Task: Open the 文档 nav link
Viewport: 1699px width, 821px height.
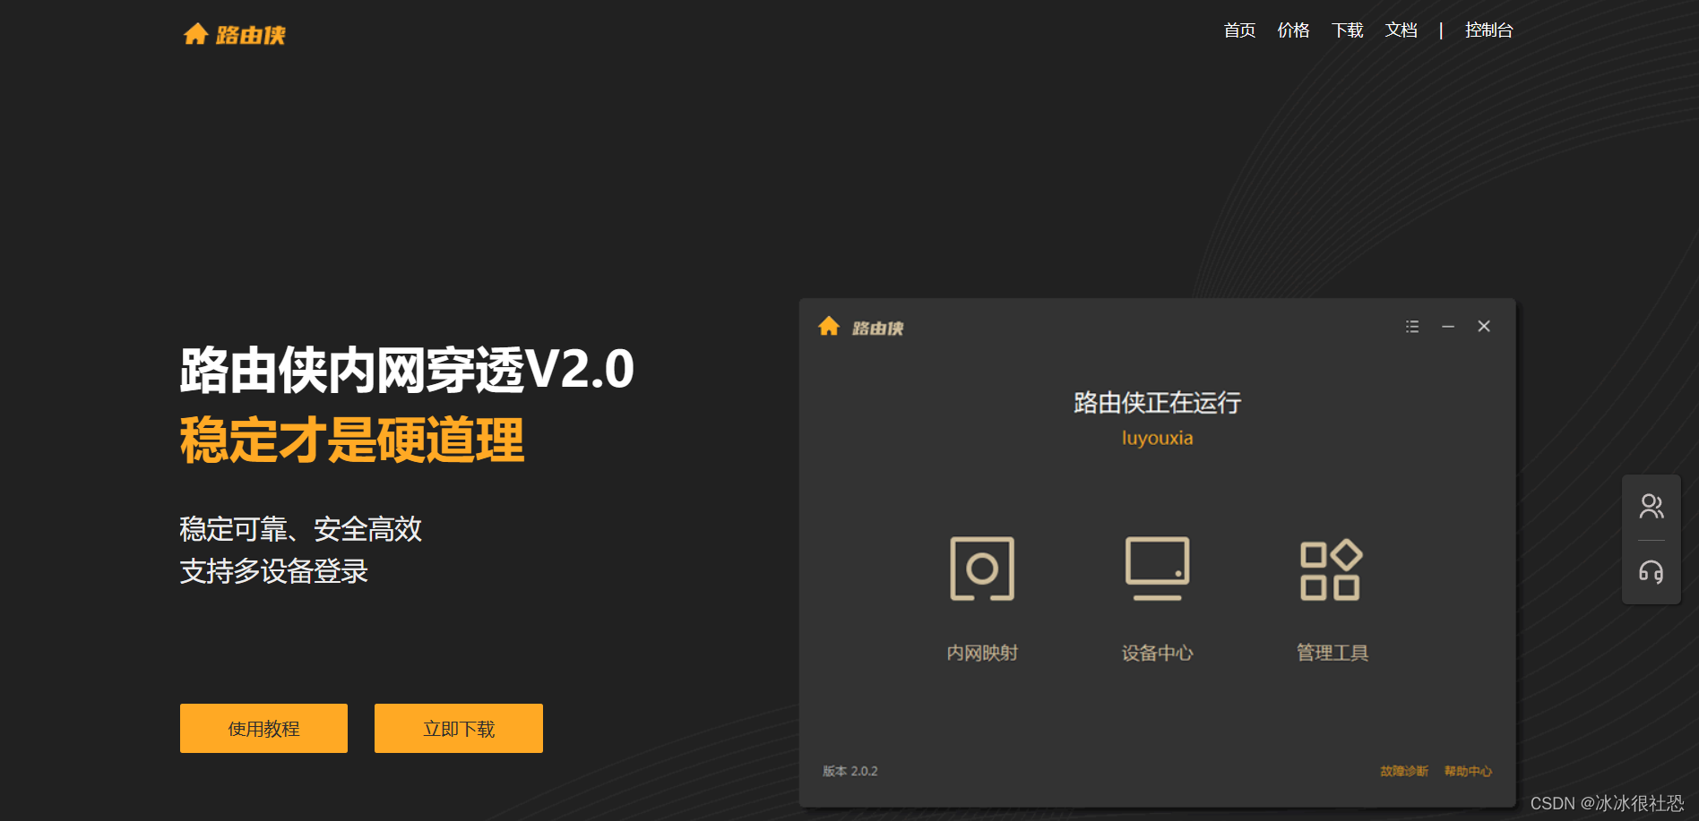Action: pyautogui.click(x=1401, y=30)
